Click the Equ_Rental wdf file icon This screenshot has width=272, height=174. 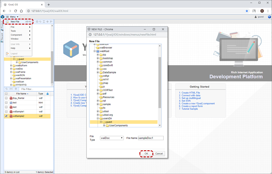pyautogui.click(x=11, y=98)
